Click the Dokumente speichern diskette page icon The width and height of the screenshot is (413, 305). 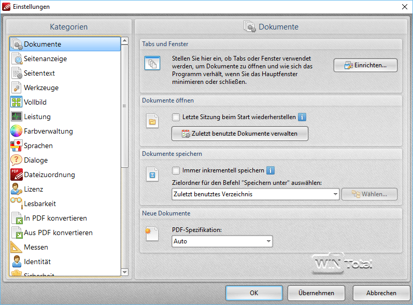coord(152,174)
